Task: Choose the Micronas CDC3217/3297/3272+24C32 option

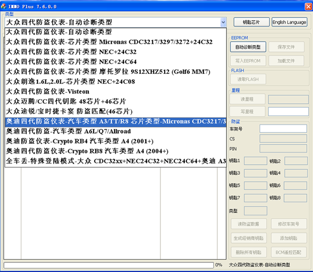Action: [x=115, y=42]
